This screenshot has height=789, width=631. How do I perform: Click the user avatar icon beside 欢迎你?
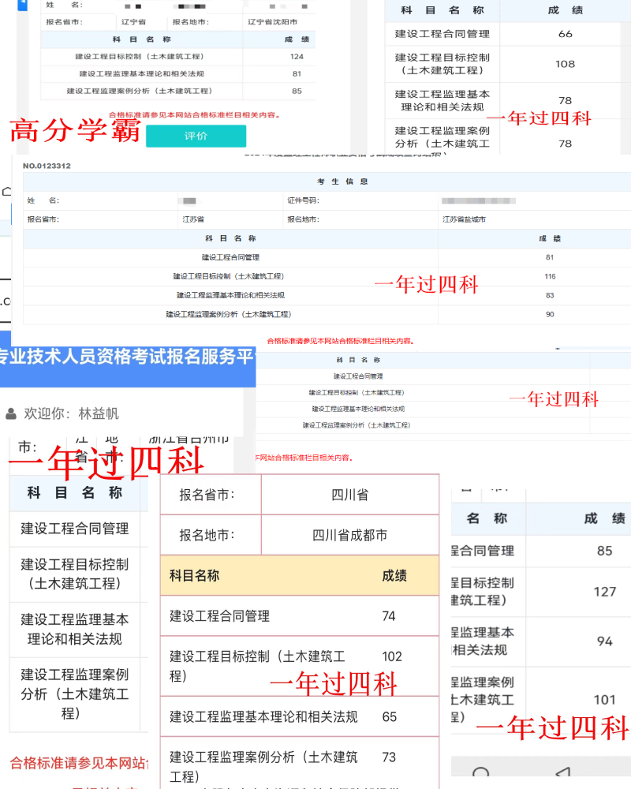11,413
